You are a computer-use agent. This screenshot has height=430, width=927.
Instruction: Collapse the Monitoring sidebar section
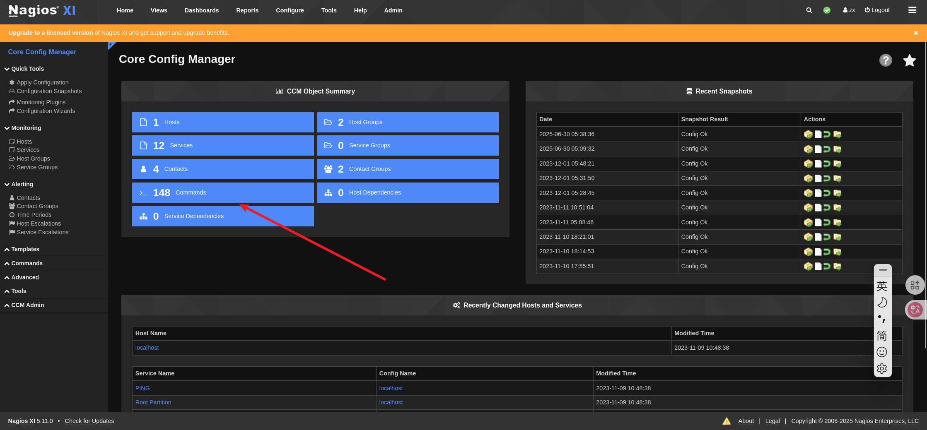(x=23, y=128)
